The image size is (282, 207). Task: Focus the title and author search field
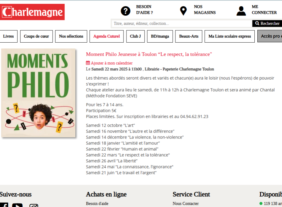point(182,24)
